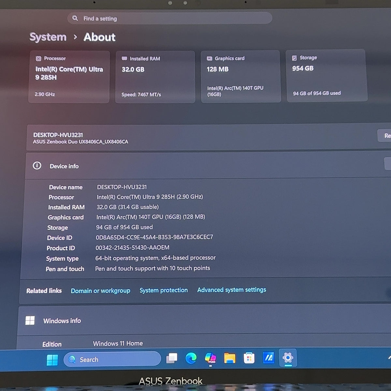Click the Storage card icon
Image resolution: width=391 pixels, height=391 pixels.
(294, 58)
